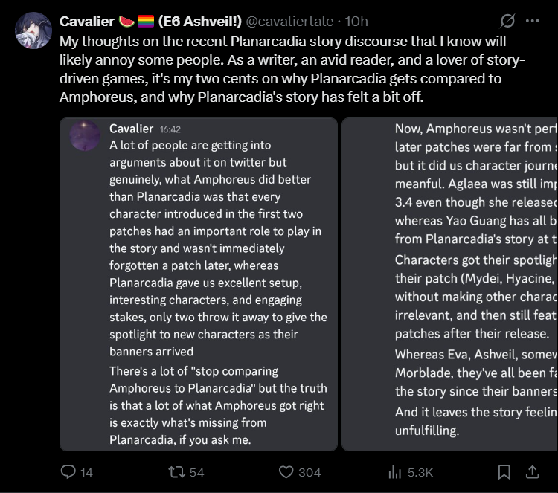Click the tweet text about Planarcadia discourse

click(x=292, y=69)
